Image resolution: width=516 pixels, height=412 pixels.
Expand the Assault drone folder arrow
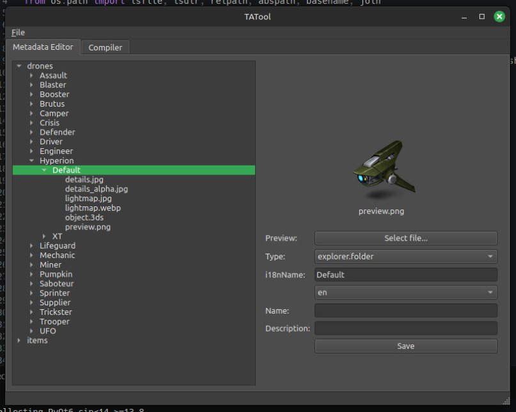pyautogui.click(x=32, y=75)
